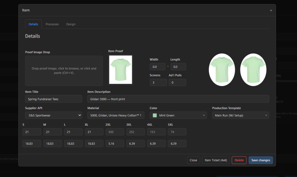297x177 pixels.
Task: Click the Width input field
Action: coord(157,67)
